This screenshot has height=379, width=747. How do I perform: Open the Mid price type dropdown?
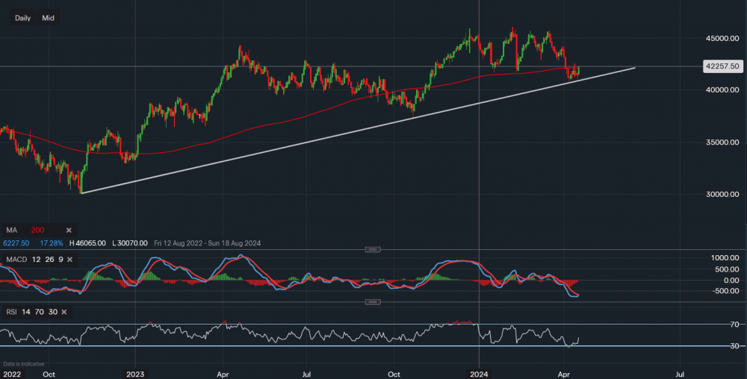[48, 18]
